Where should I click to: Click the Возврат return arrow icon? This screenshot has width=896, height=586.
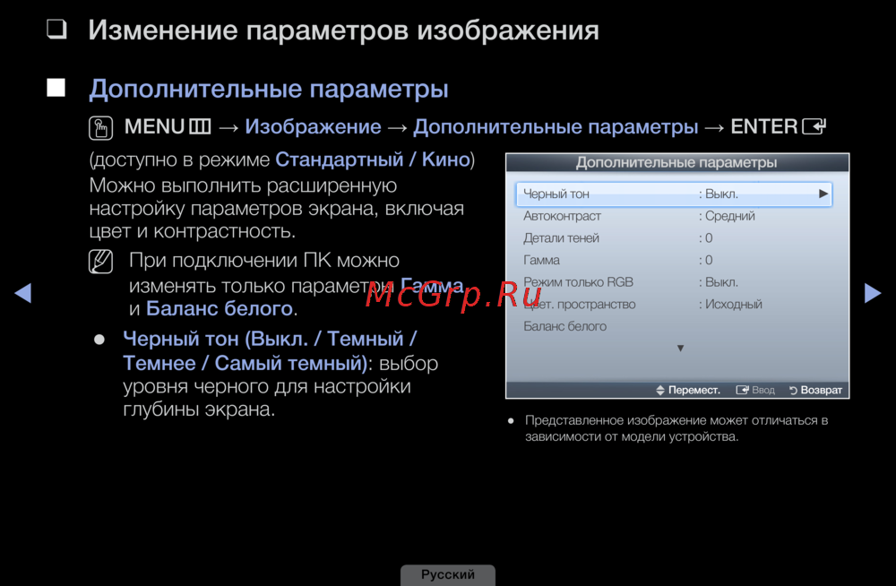click(793, 391)
